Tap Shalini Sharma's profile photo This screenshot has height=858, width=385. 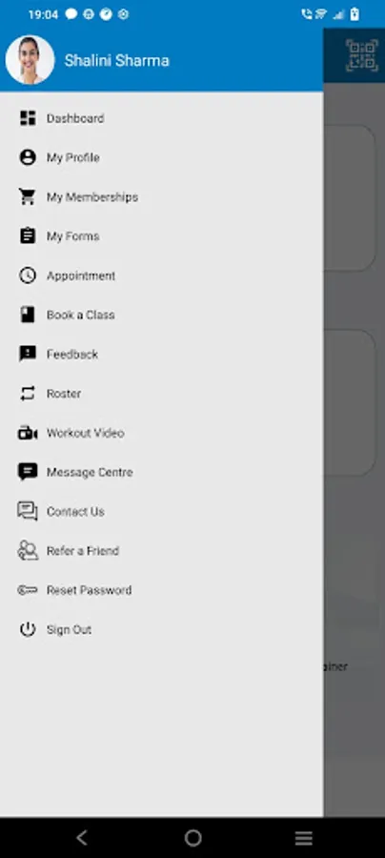click(x=30, y=60)
